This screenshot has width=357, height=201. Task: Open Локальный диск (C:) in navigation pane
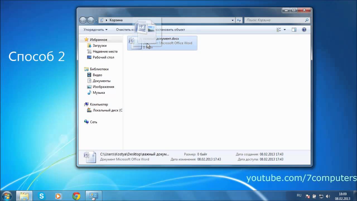coord(107,110)
